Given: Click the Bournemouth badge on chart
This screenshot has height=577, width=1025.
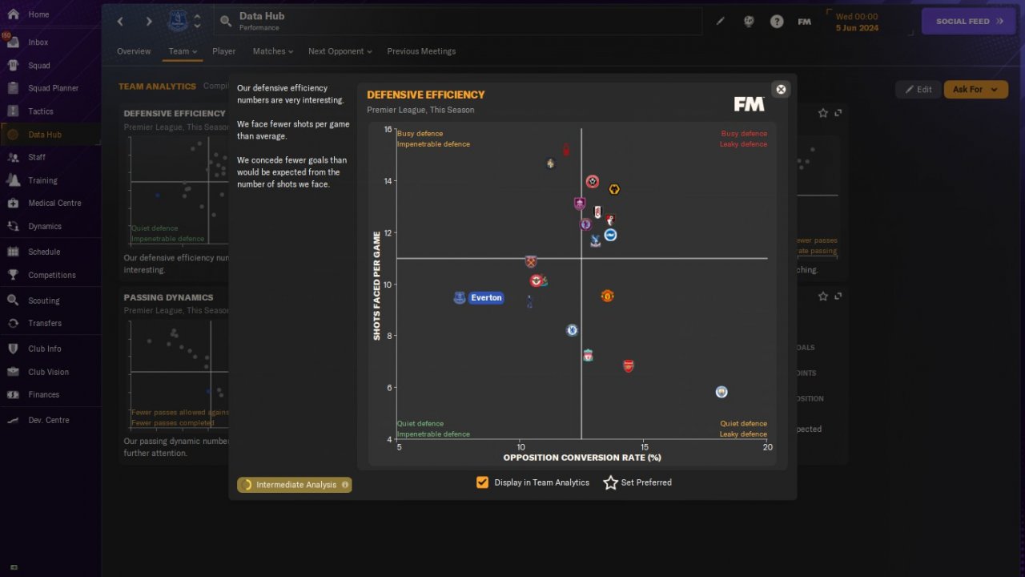Looking at the screenshot, I should pyautogui.click(x=610, y=220).
